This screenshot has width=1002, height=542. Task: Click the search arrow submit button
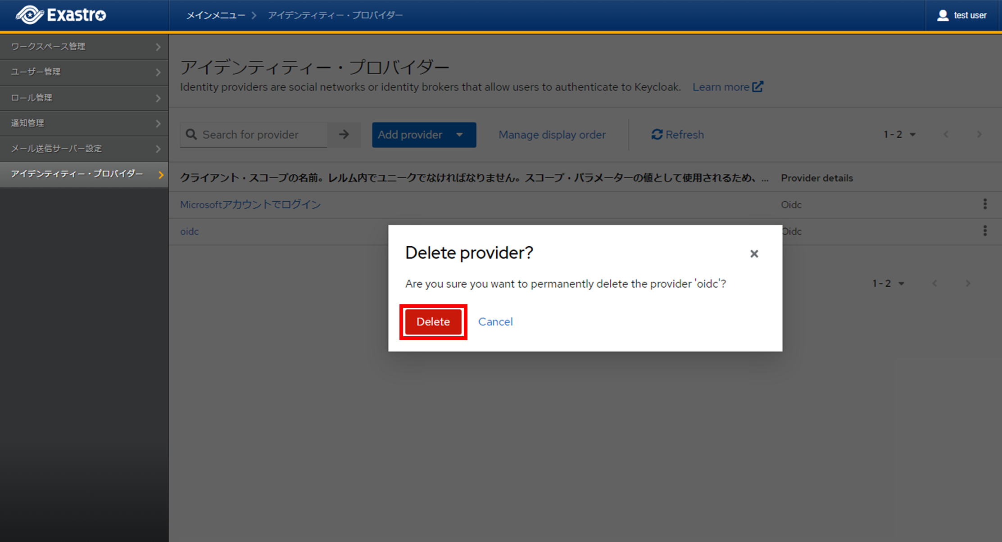(x=344, y=135)
